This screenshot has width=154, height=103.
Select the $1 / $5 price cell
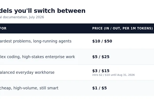(100, 88)
